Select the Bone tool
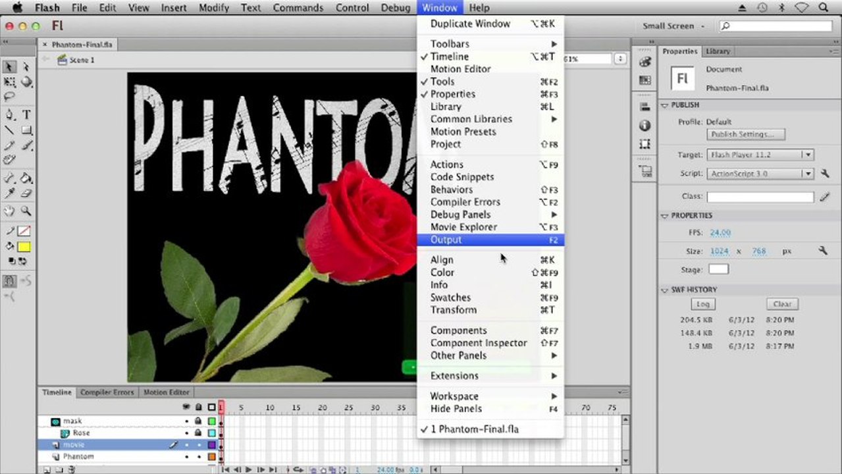The image size is (842, 474). (x=10, y=178)
